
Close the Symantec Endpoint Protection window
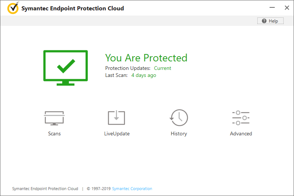(x=287, y=8)
